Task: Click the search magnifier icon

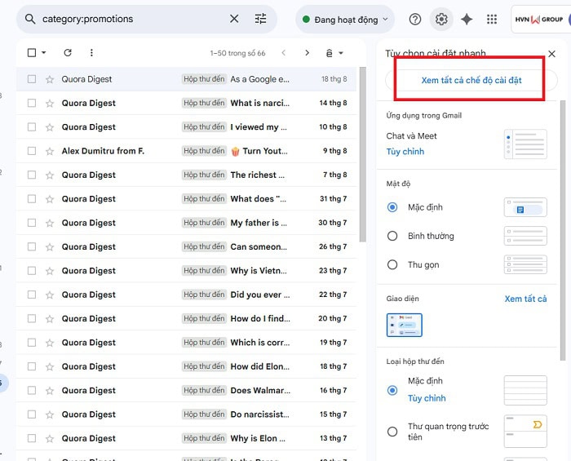Action: coord(30,19)
